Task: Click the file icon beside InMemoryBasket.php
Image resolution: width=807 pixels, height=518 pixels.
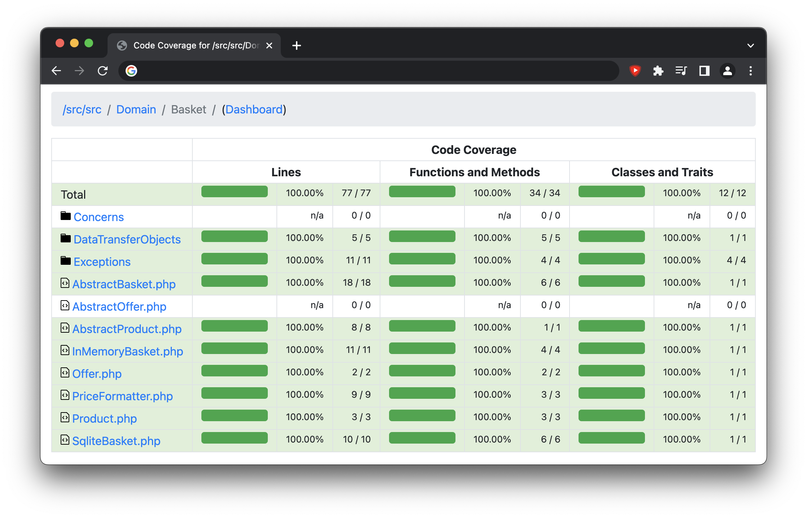Action: point(65,350)
